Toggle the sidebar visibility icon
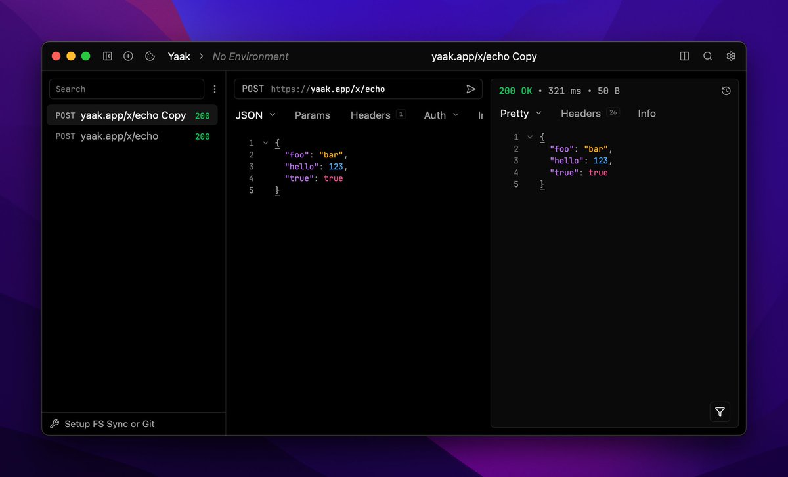The width and height of the screenshot is (788, 477). click(108, 56)
